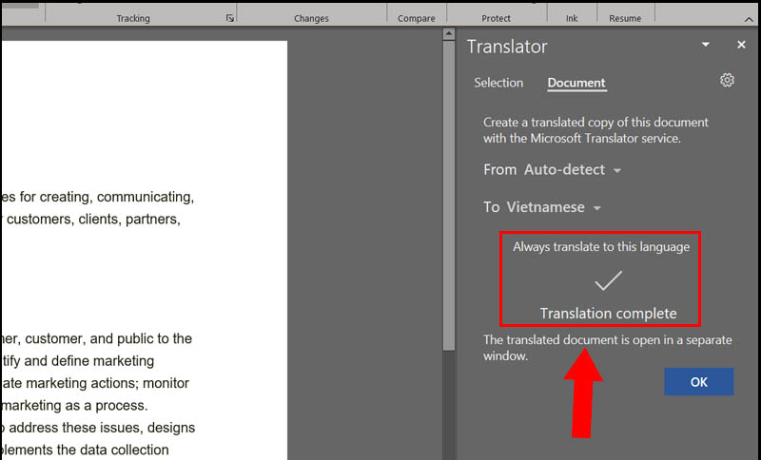Close the Translator pane
This screenshot has width=761, height=460.
click(x=741, y=45)
